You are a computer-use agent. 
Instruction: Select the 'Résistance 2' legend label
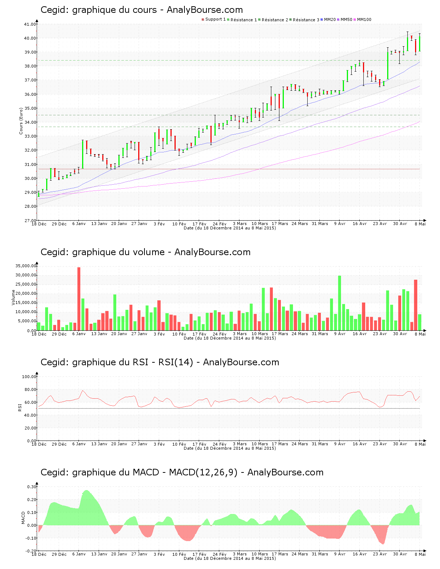pyautogui.click(x=275, y=19)
